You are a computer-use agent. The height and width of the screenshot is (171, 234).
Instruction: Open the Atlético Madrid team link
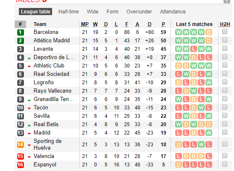52,41
